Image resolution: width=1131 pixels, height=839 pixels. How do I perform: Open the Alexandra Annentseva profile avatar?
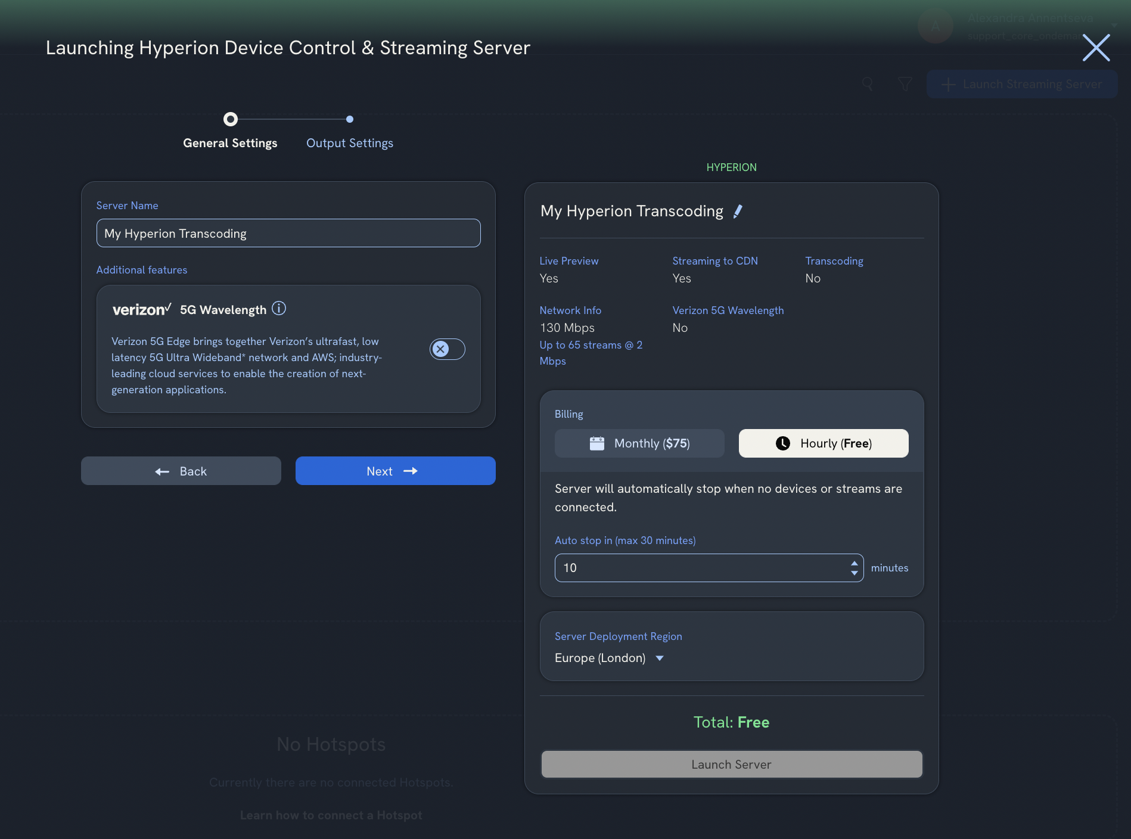(x=934, y=26)
